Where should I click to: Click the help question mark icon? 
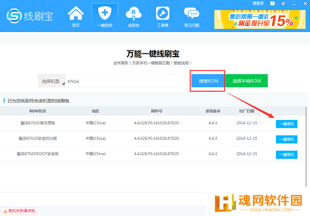point(272,4)
